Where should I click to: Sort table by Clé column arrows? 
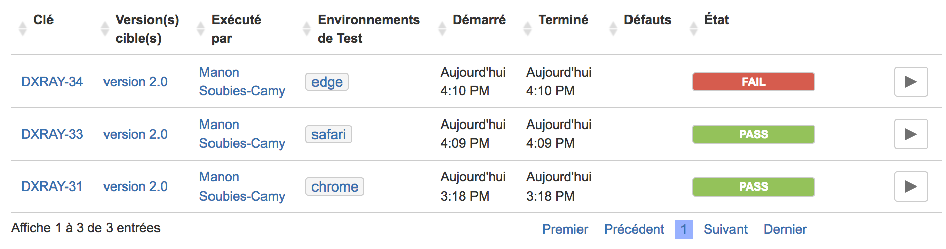22,29
